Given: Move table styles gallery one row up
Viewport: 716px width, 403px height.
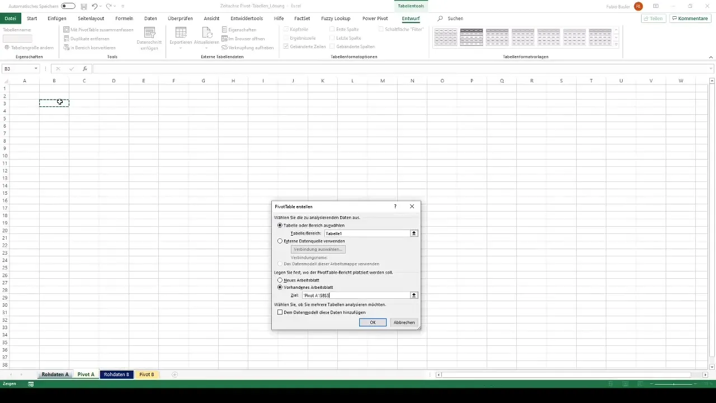Looking at the screenshot, I should point(616,30).
